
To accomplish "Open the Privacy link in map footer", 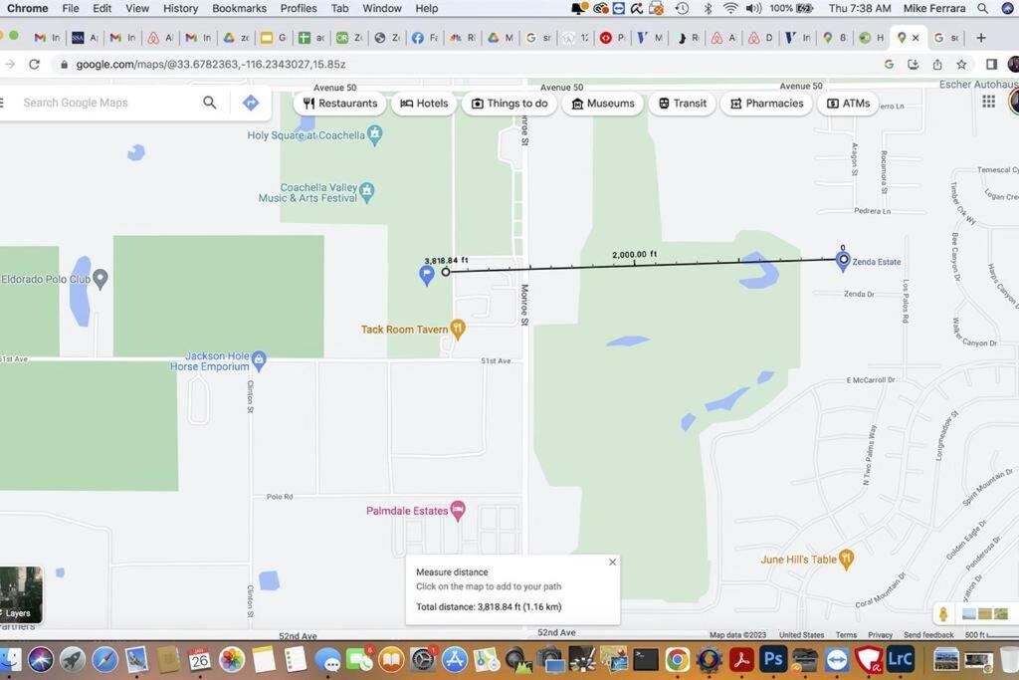I will [880, 634].
